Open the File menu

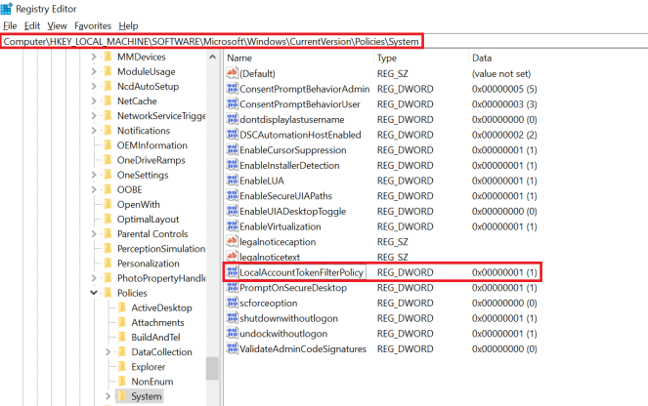[11, 25]
